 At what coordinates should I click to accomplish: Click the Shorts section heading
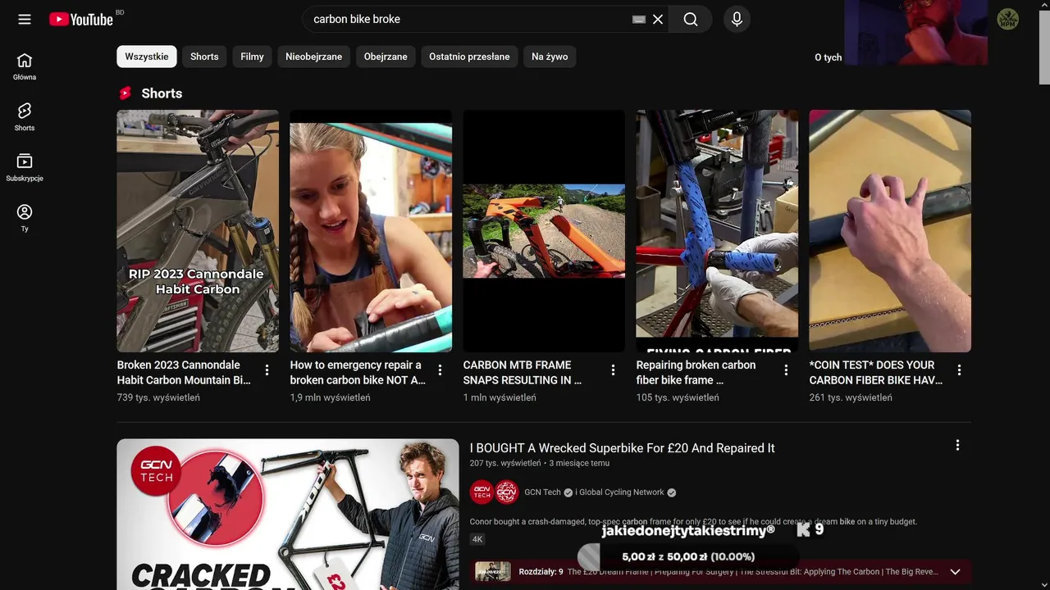pos(162,93)
